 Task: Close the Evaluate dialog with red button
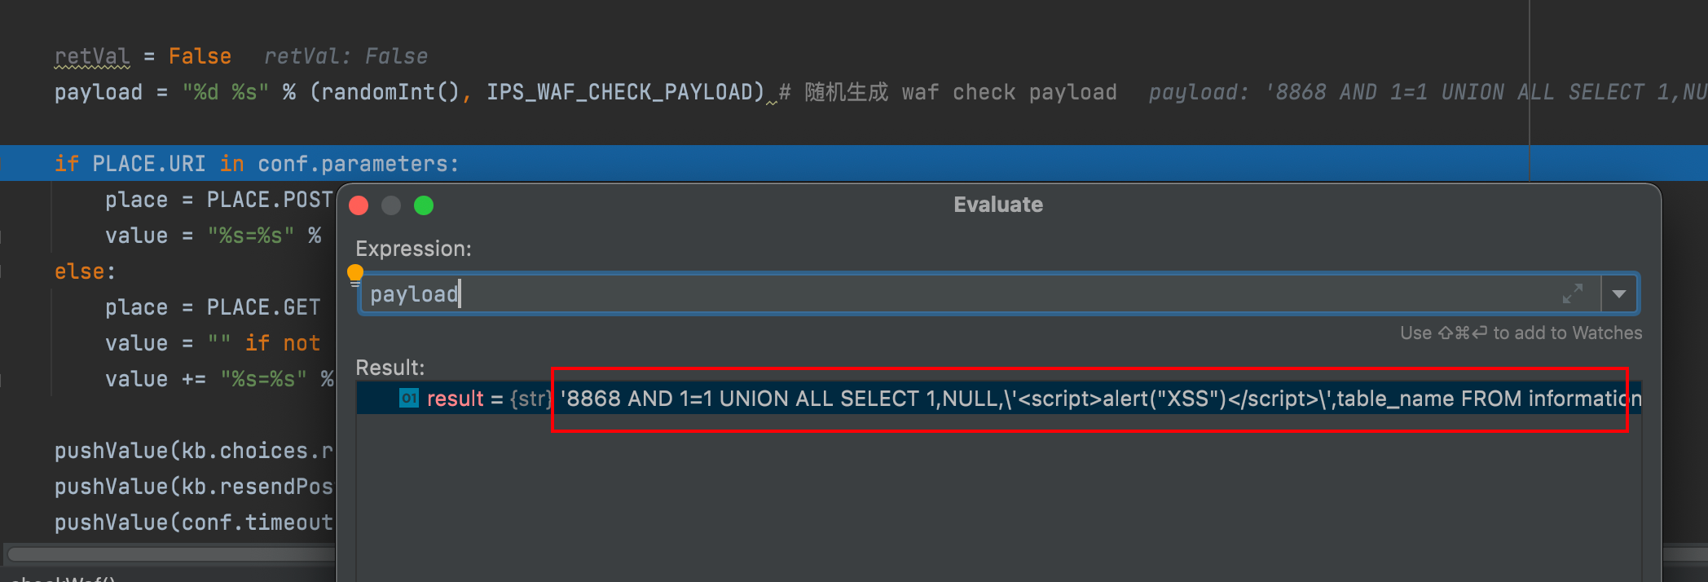(359, 205)
